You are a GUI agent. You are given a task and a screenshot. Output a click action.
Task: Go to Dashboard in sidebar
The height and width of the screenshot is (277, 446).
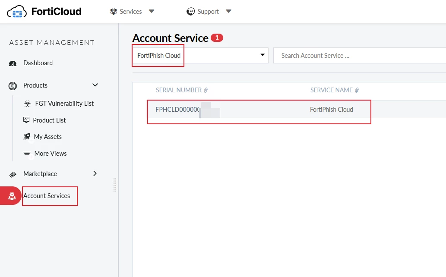point(38,63)
